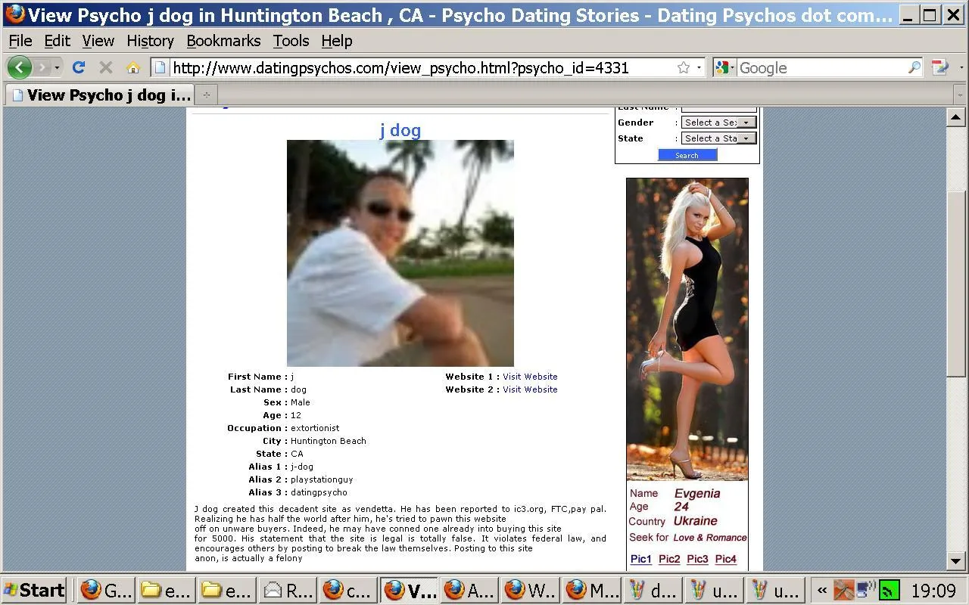
Task: Open the second 'e...' folder taskbar item
Action: [x=226, y=590]
